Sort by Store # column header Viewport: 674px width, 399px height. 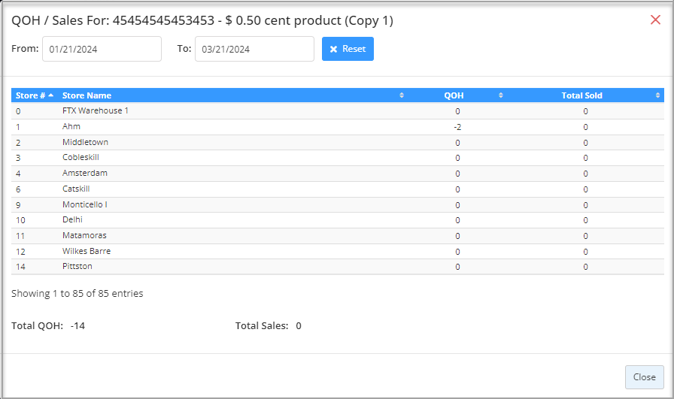(x=34, y=95)
